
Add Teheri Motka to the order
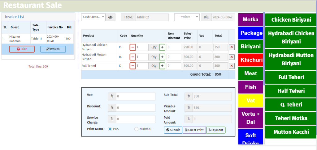pyautogui.click(x=291, y=118)
